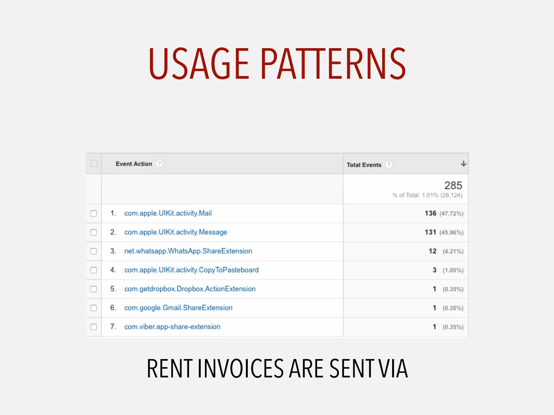This screenshot has width=554, height=415.
Task: Click the value 136 (47.72%)
Action: [x=444, y=213]
